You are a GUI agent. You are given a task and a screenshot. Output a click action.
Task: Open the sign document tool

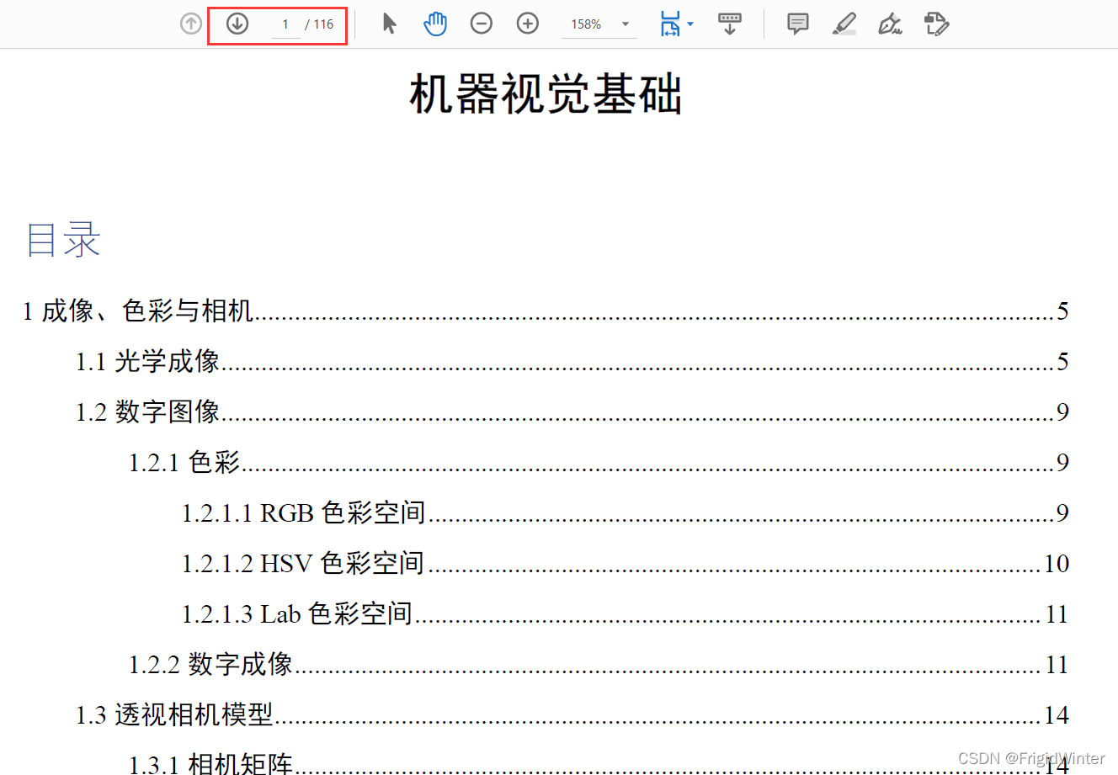(891, 24)
